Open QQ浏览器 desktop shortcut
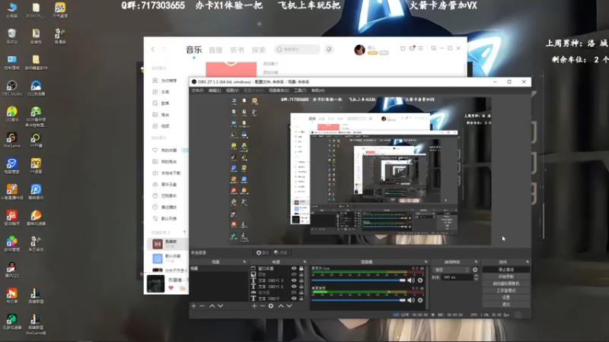The image size is (609, 342). (x=36, y=88)
